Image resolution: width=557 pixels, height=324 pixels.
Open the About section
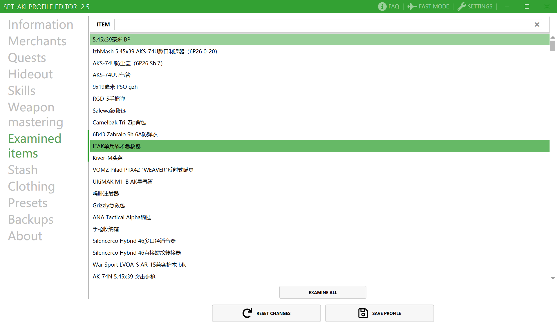[x=25, y=236]
